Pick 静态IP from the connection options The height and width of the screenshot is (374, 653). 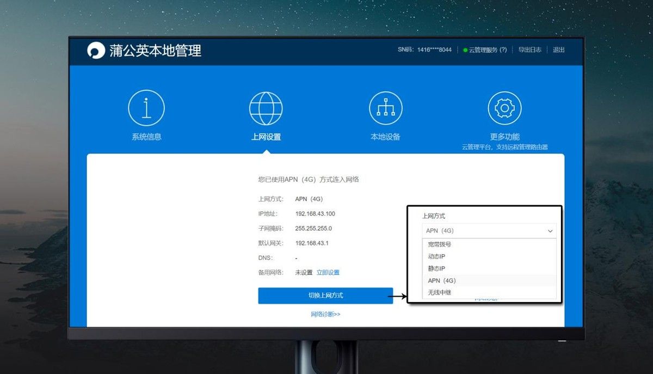click(437, 268)
